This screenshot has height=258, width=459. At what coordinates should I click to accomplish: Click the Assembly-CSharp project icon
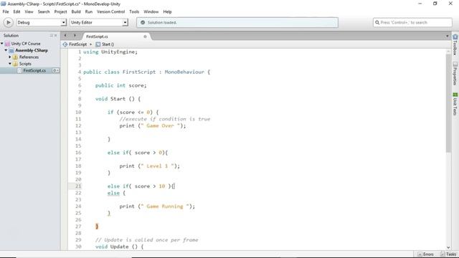point(11,50)
